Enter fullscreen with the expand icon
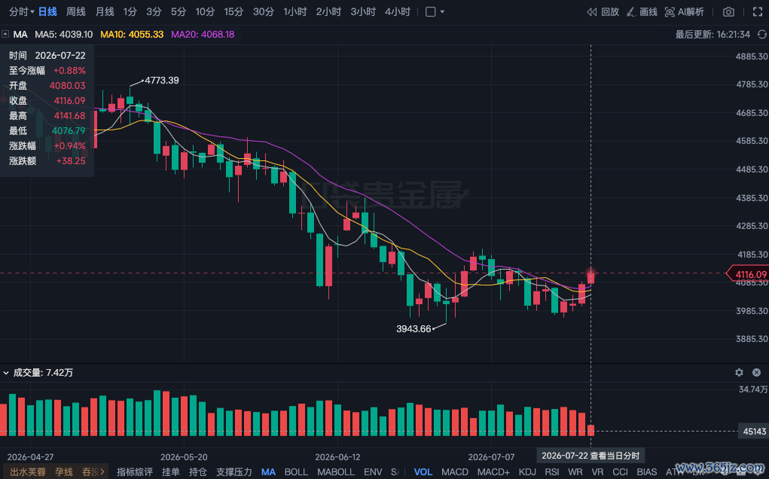This screenshot has height=479, width=769. click(x=758, y=12)
